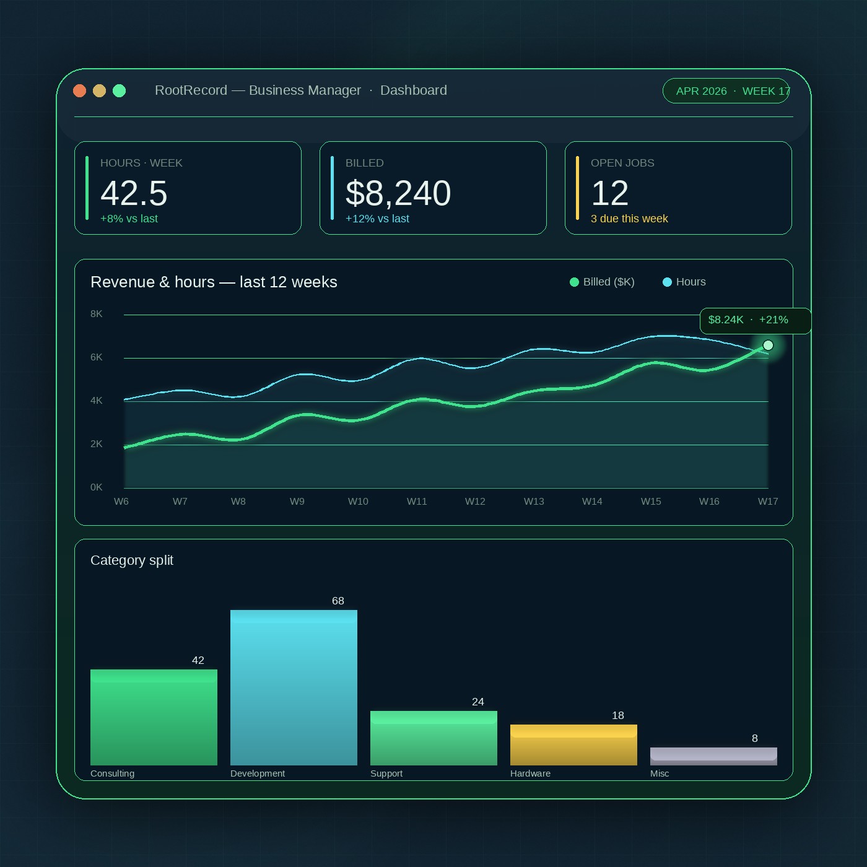867x867 pixels.
Task: Click the 3 due this week link
Action: [x=629, y=219]
